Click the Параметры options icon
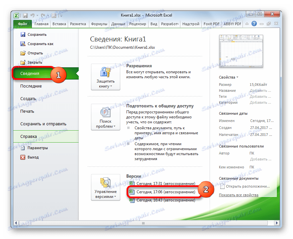Image resolution: width=293 pixels, height=239 pixels. point(23,148)
